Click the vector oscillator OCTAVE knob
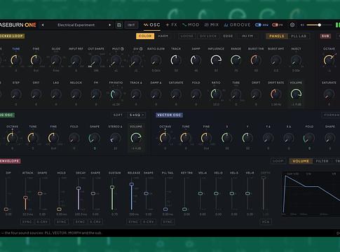 pyautogui.click(x=165, y=138)
